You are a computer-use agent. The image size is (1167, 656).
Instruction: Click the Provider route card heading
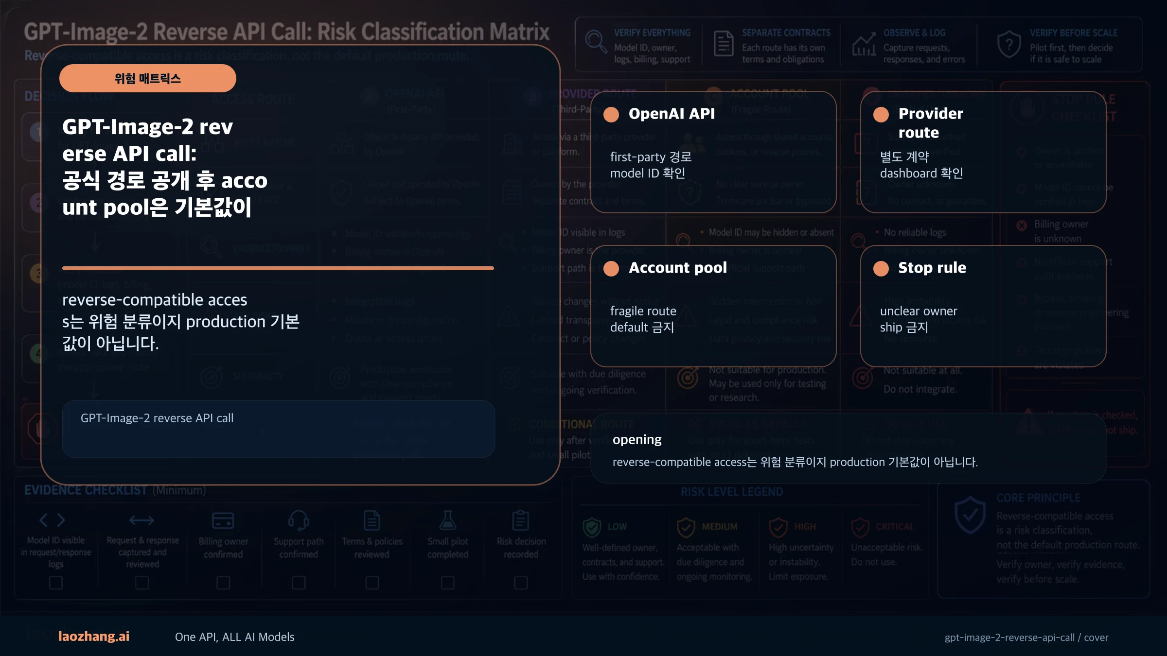pyautogui.click(x=931, y=123)
